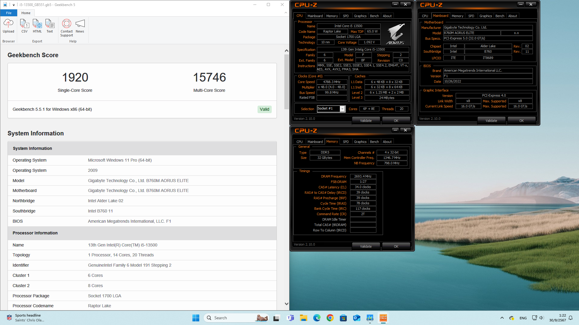
Task: Select DRAM Frequency value 2693.4 MHz
Action: tap(363, 176)
